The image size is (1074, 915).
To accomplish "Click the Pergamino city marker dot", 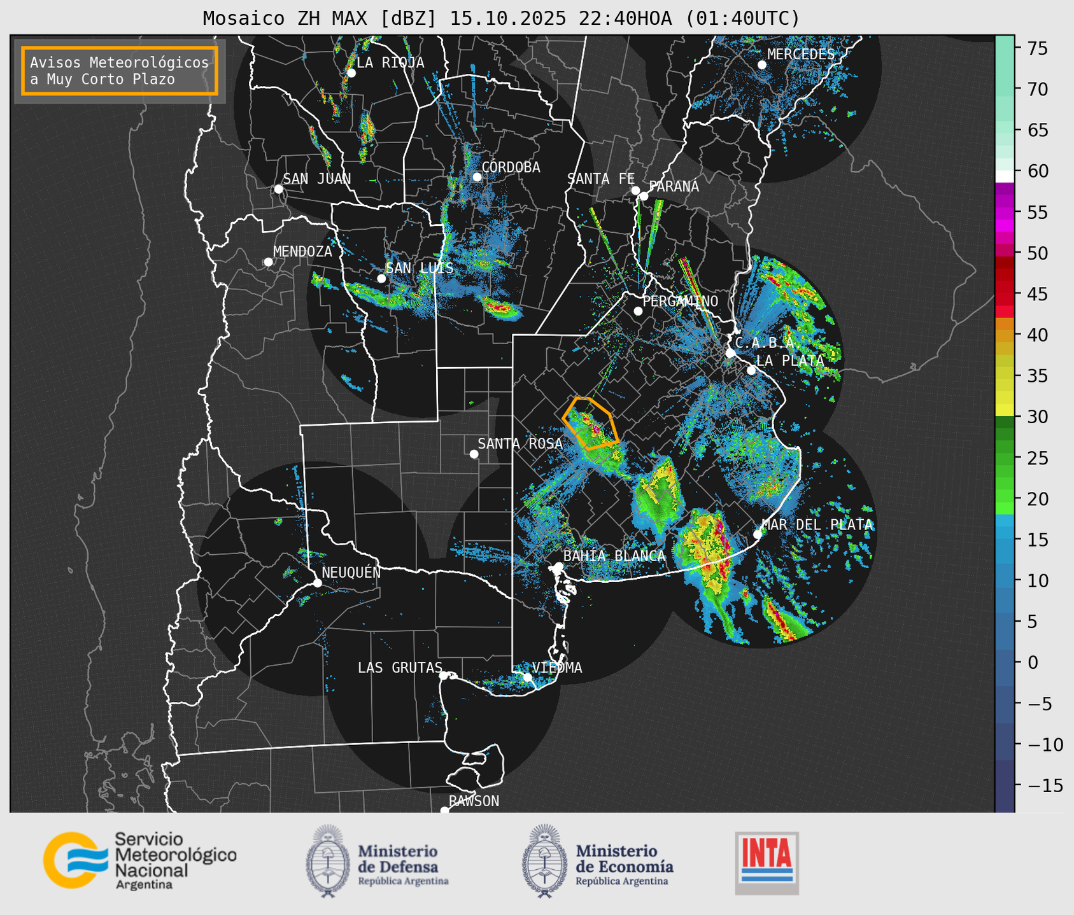I will pyautogui.click(x=638, y=311).
